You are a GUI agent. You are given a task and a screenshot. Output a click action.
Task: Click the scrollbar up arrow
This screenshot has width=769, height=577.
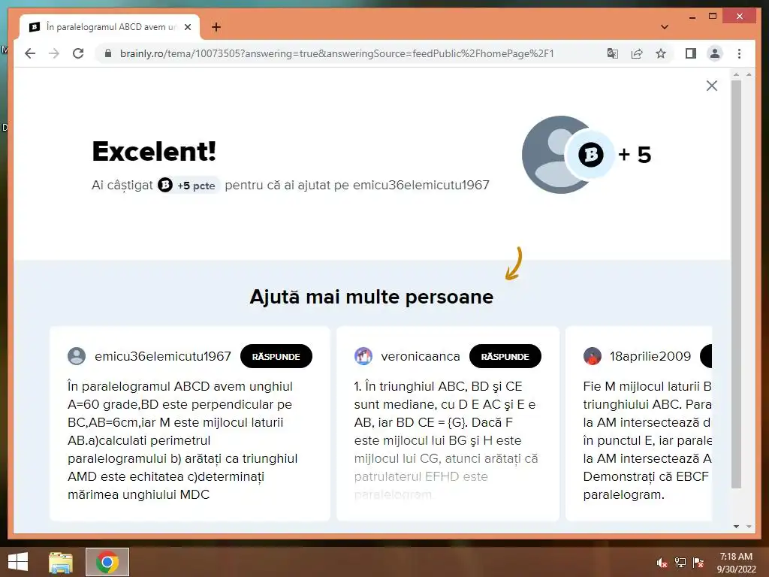pyautogui.click(x=736, y=74)
